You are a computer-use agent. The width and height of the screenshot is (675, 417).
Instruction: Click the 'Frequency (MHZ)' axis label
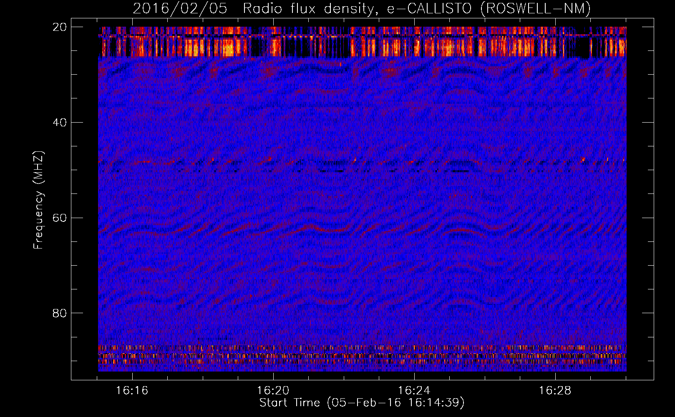point(38,200)
